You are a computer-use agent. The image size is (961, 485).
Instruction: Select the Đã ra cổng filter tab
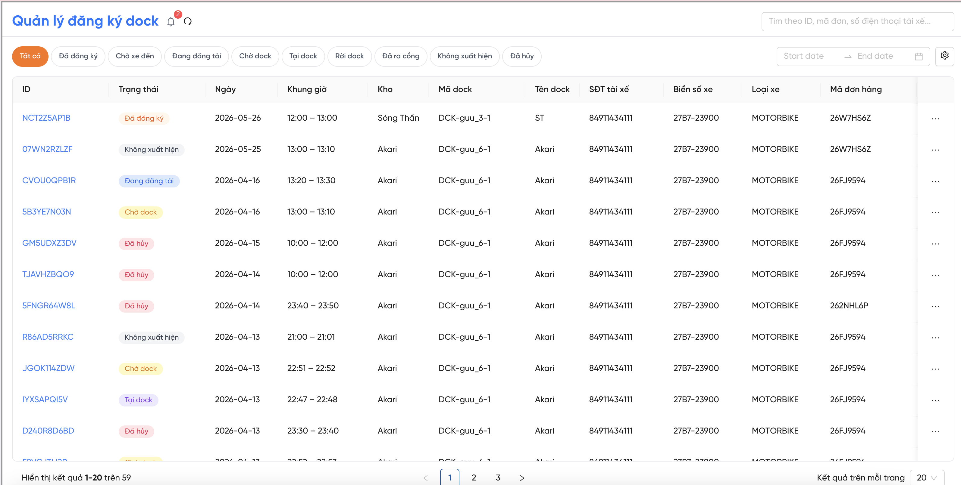[x=401, y=56]
